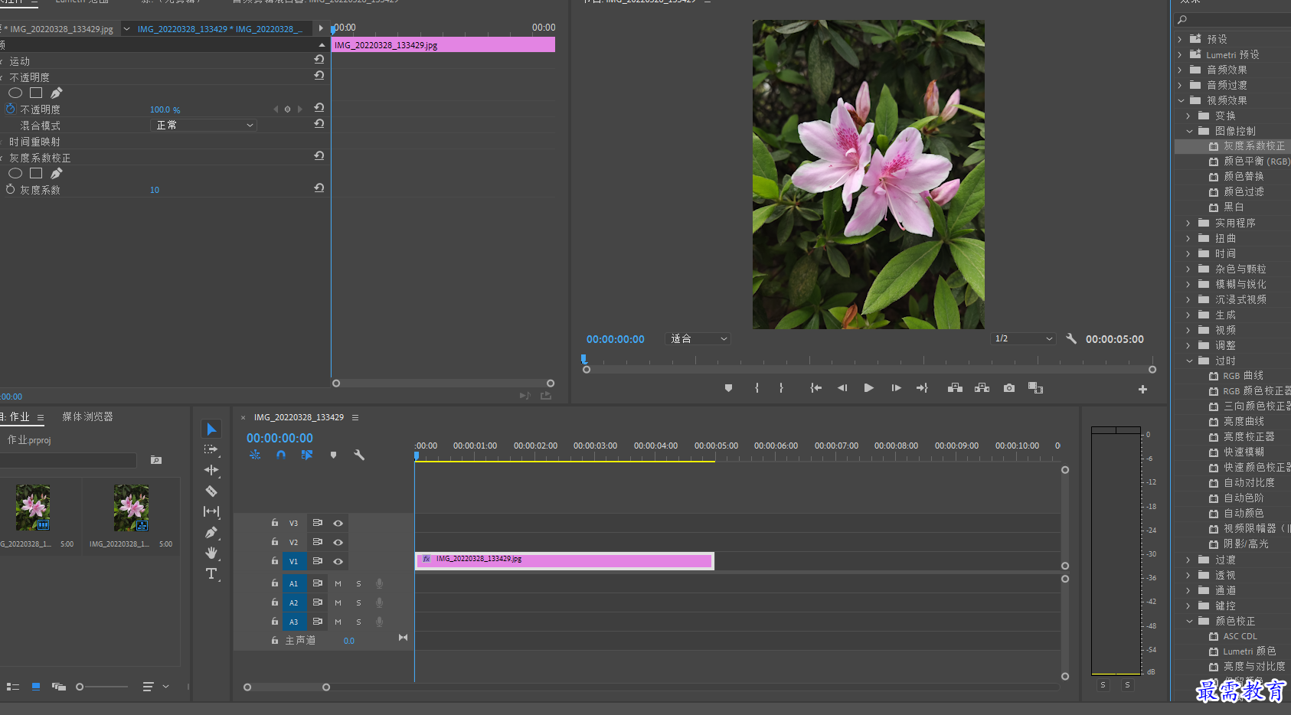
Task: Click Go to In point button
Action: pyautogui.click(x=816, y=388)
